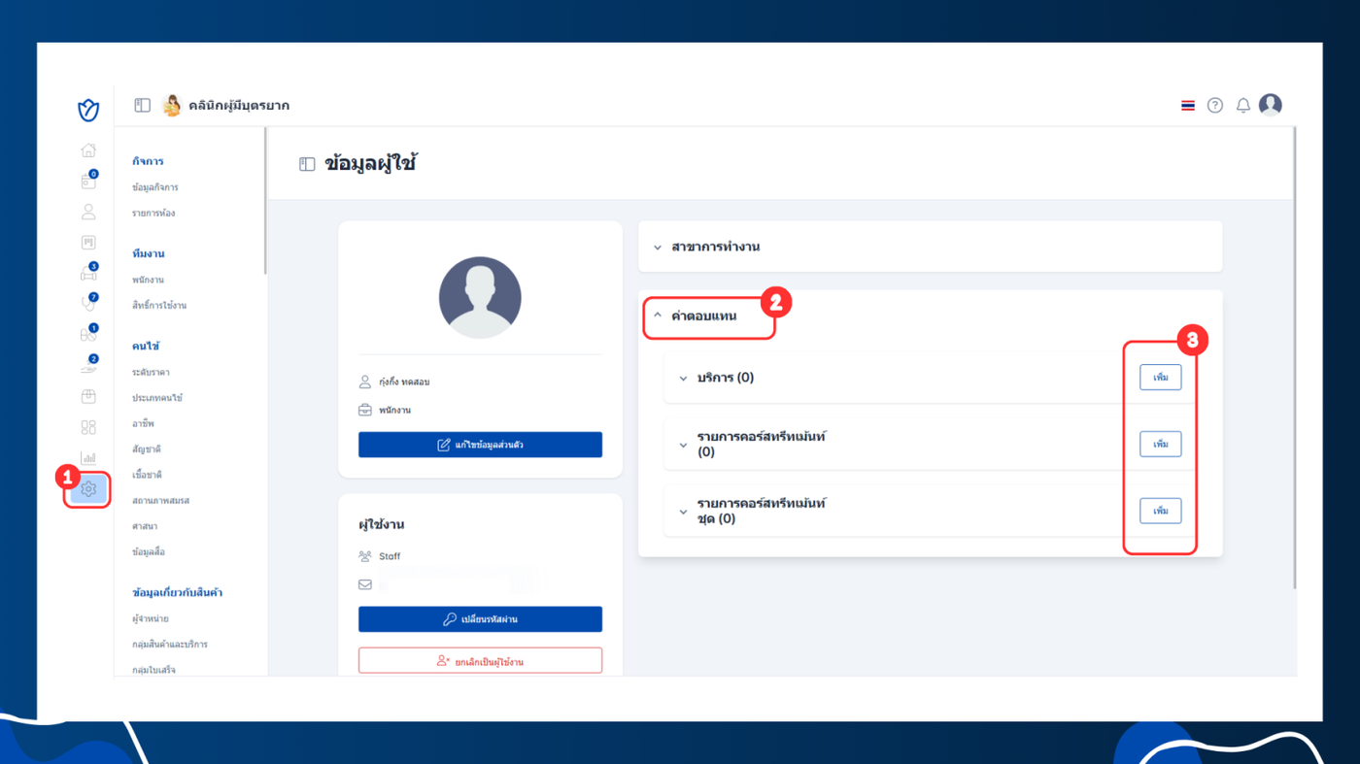Click เพิ่ม button in the บริการ row

pyautogui.click(x=1160, y=377)
